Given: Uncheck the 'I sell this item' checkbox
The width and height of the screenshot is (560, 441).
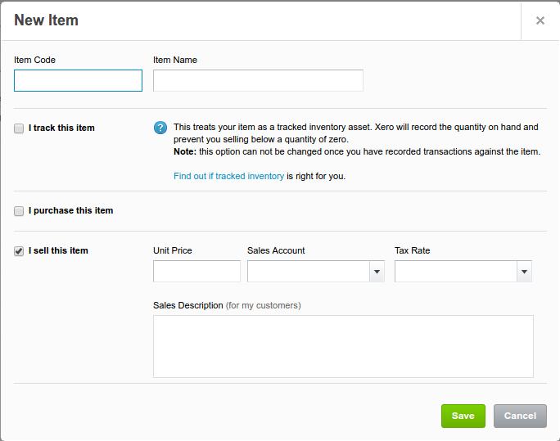Looking at the screenshot, I should tap(19, 251).
